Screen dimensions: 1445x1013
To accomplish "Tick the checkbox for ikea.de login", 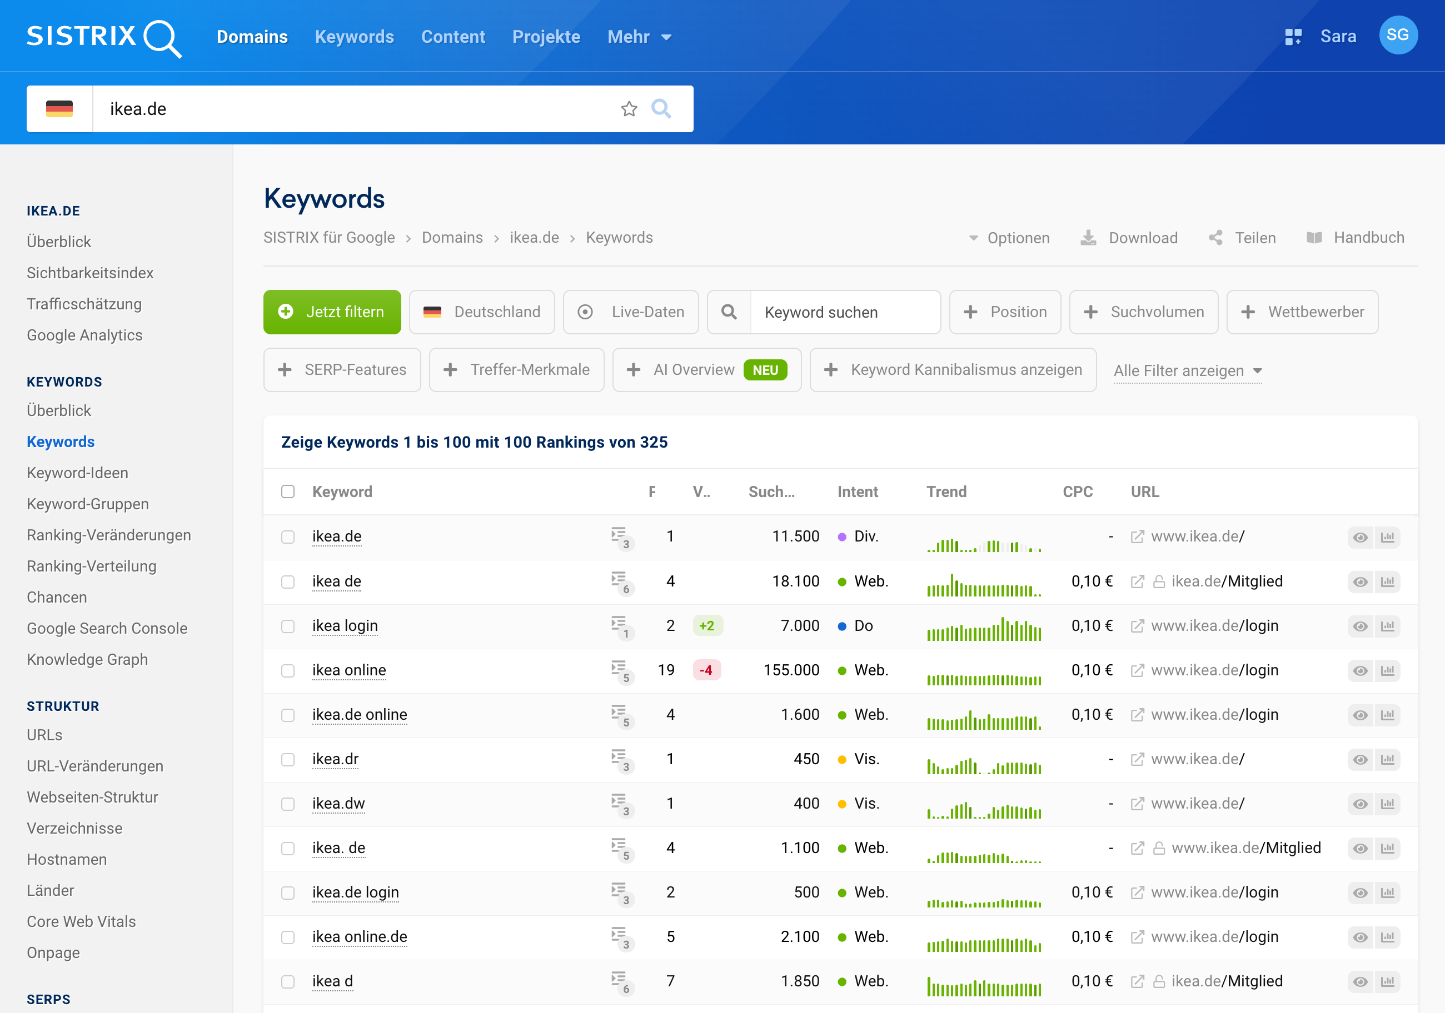I will 288,892.
